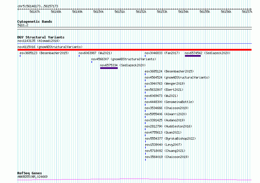This screenshot has height=183, width=260.
Task: Click the chr5:56146173..56157173 region label
Action: 38,6
